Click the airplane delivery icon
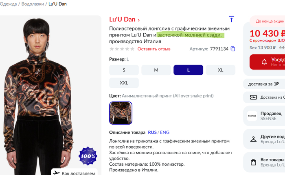This screenshot has width=285, height=175. click(x=56, y=173)
